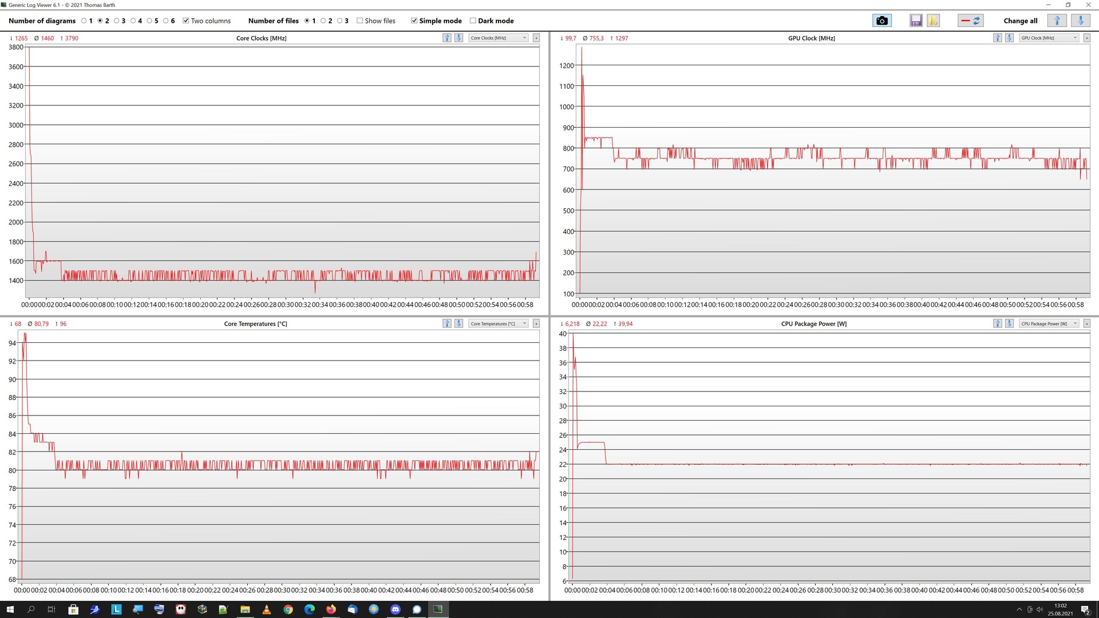Click the camera screenshot icon
1099x618 pixels.
(881, 21)
